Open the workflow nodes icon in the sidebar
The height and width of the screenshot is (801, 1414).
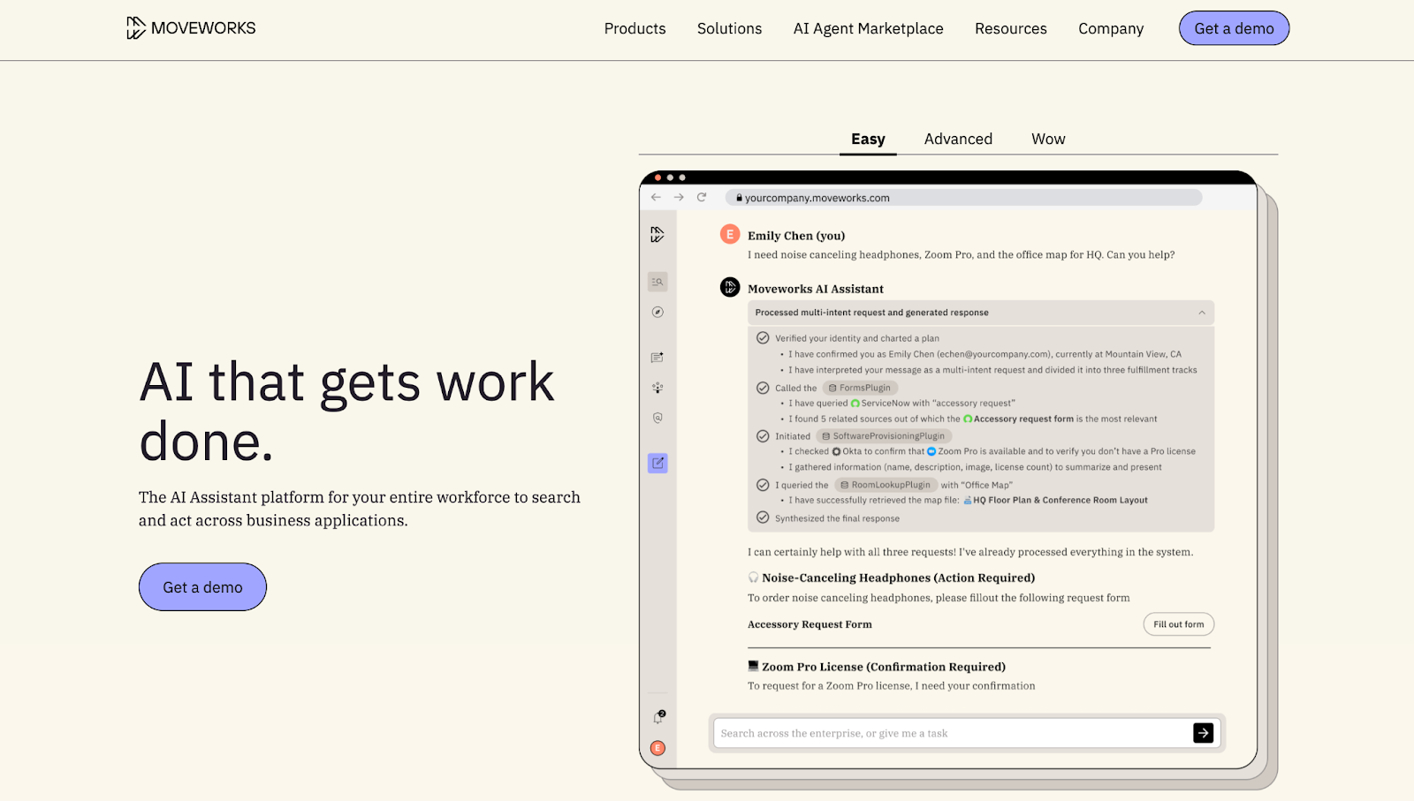(658, 388)
